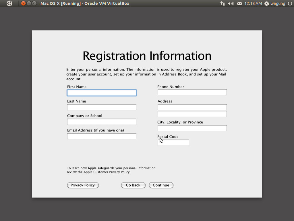The height and width of the screenshot is (221, 294).
Task: Click the 'First Name' label
Action: 77,87
